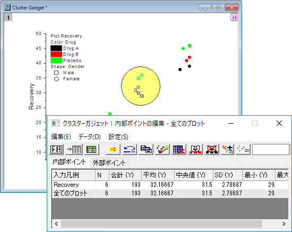Open the 編集(E) menu

[61, 137]
